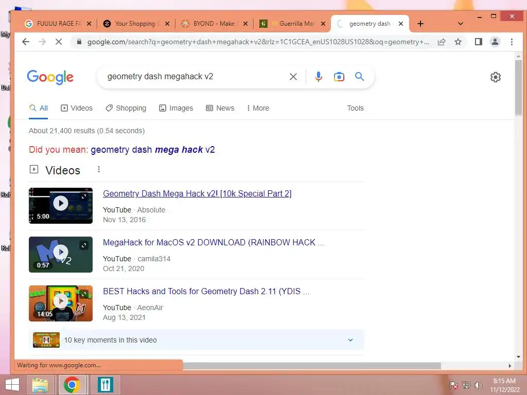Click the scroll right arrow

(x=510, y=366)
